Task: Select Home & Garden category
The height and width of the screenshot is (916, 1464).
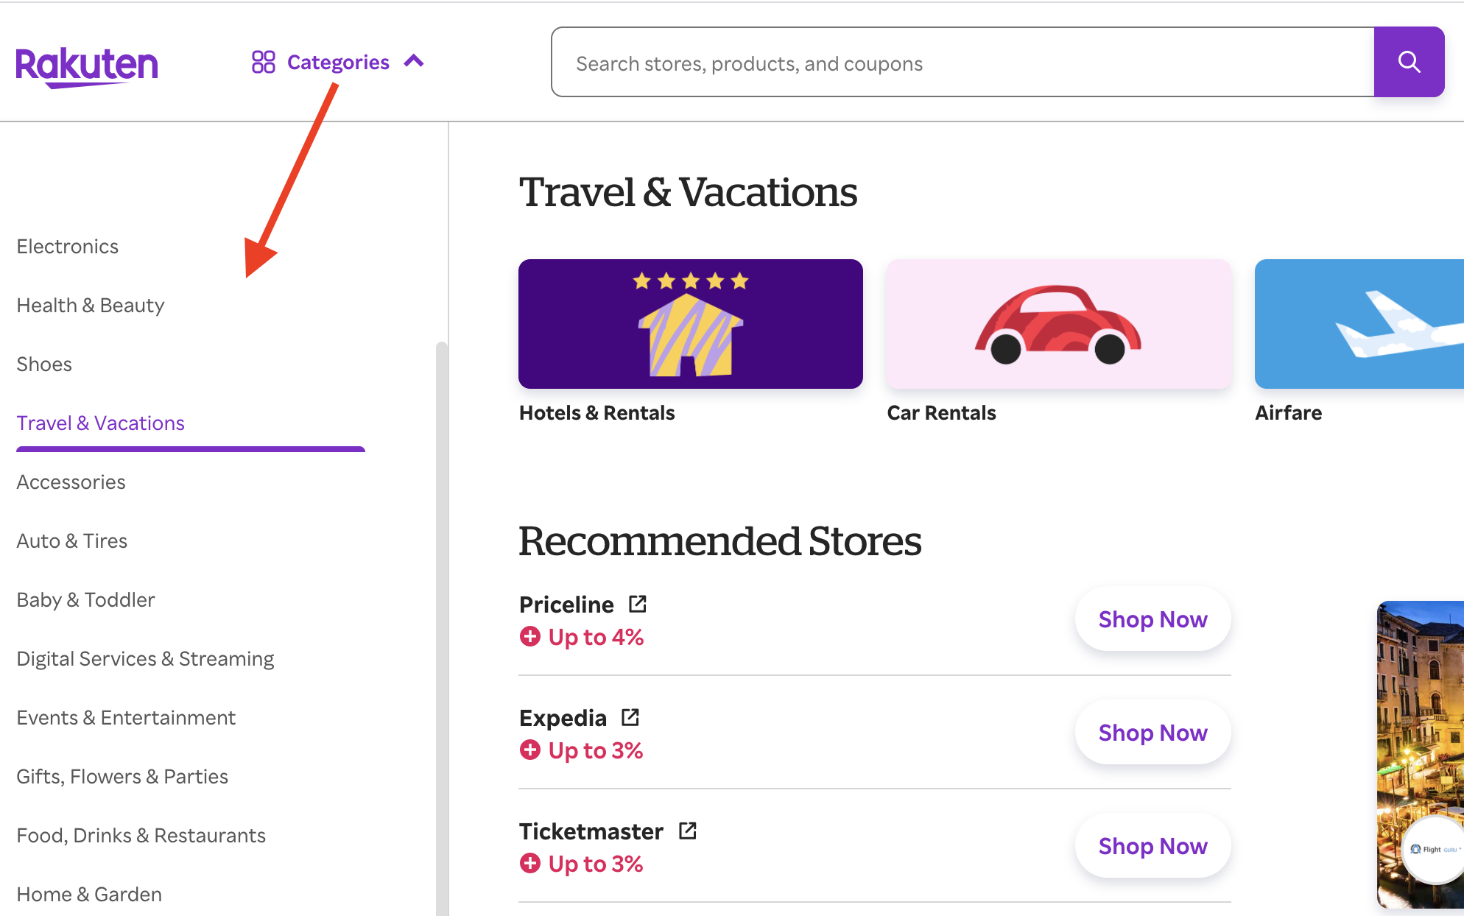Action: coord(89,895)
